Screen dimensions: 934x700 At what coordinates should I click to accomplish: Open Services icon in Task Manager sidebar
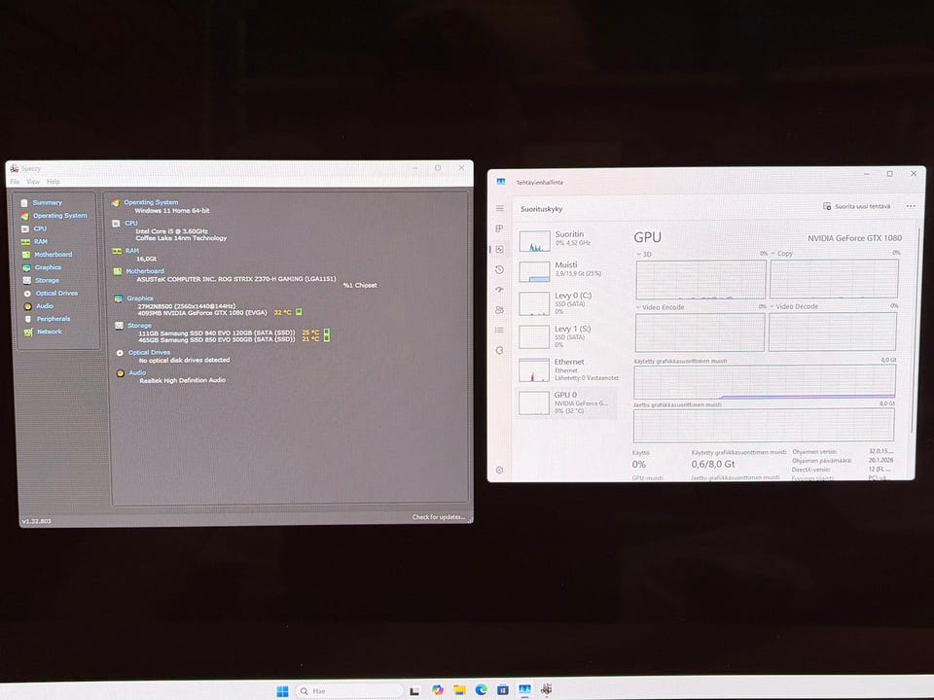coord(499,351)
